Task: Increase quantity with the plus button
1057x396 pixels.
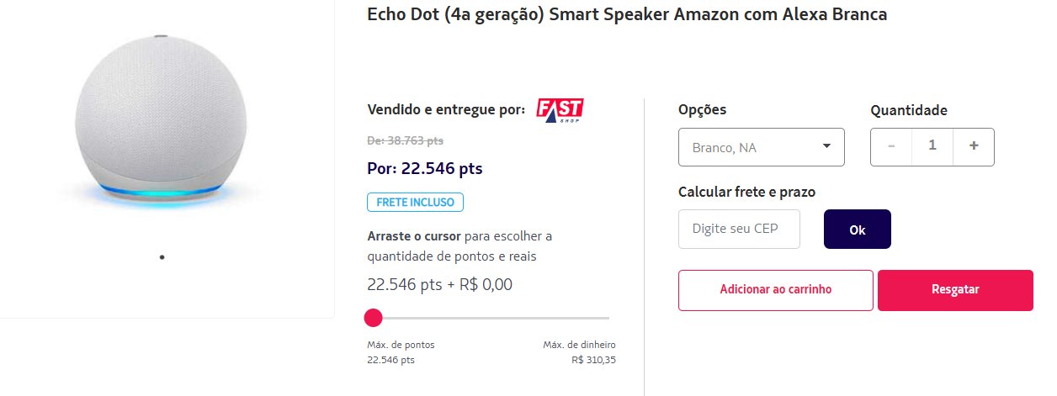Action: 974,146
